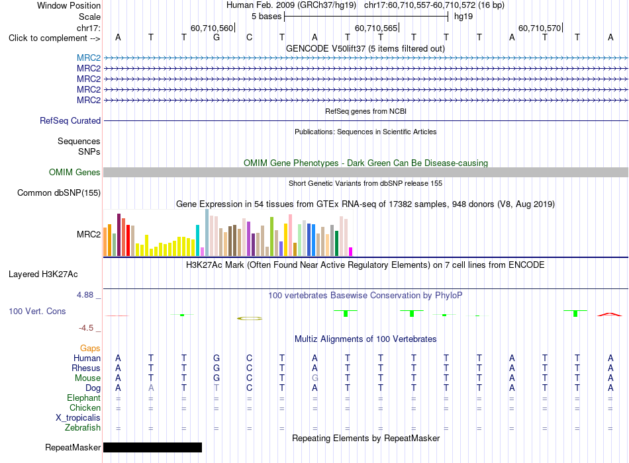
Task: Click the 'Click to complement -->' label
Action: tap(54, 38)
